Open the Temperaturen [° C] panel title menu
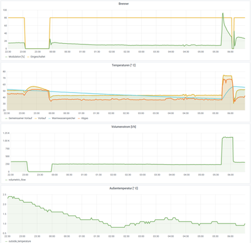This screenshot has width=251, height=243. click(x=124, y=65)
